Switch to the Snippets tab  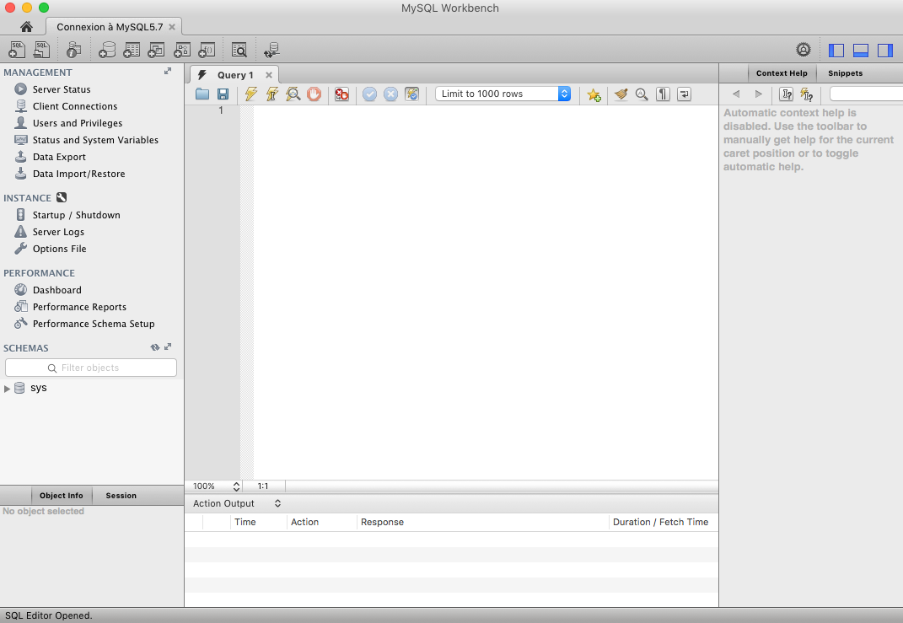pos(845,73)
